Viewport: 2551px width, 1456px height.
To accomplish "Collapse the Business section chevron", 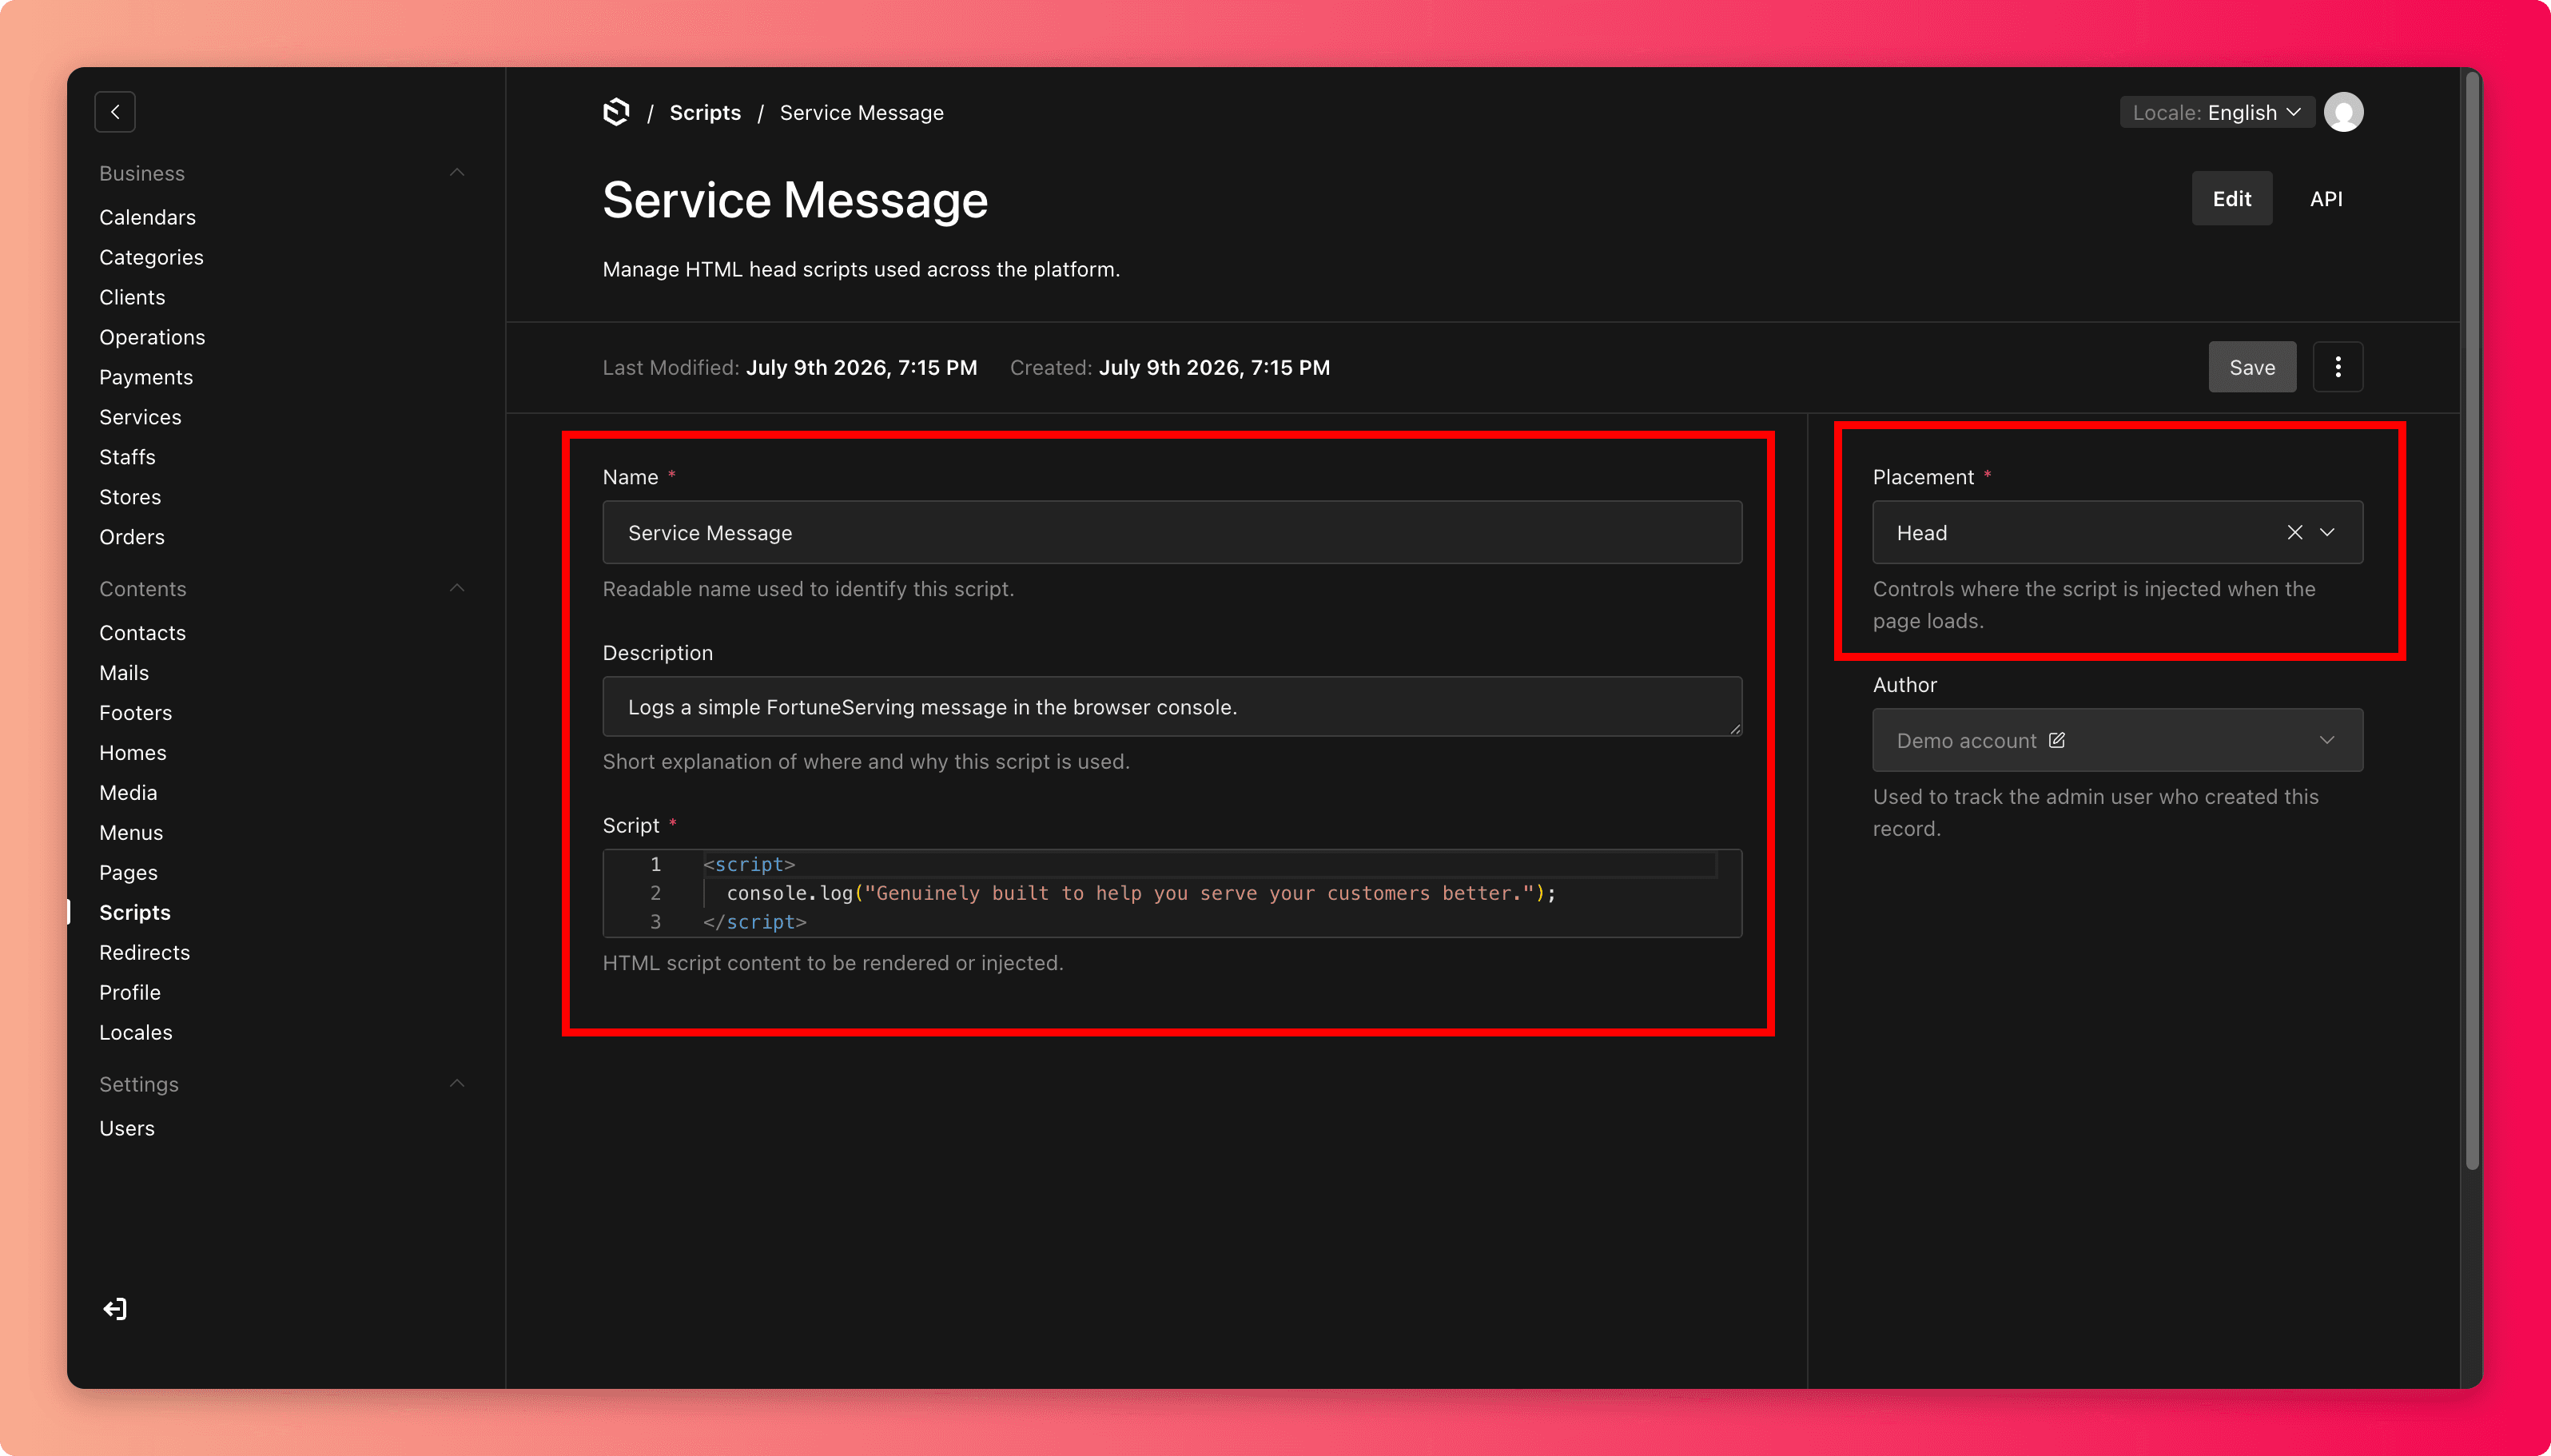I will pos(457,172).
